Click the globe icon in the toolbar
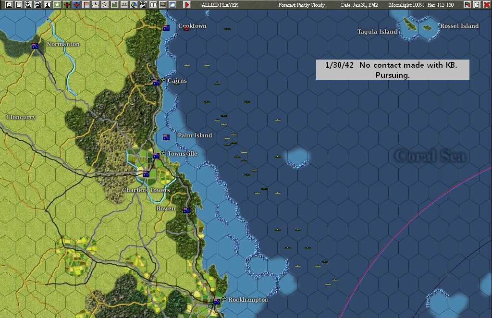The width and height of the screenshot is (492, 318). click(x=134, y=5)
